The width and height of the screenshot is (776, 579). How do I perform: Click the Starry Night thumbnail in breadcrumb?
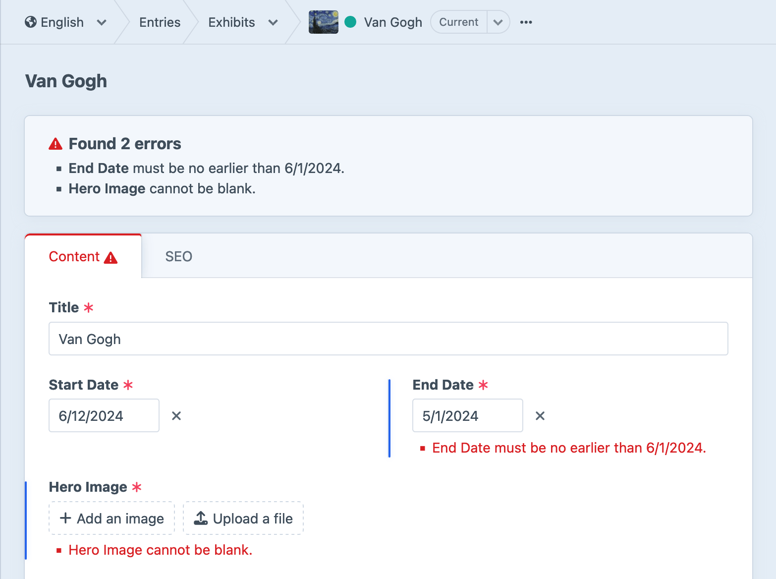tap(323, 22)
